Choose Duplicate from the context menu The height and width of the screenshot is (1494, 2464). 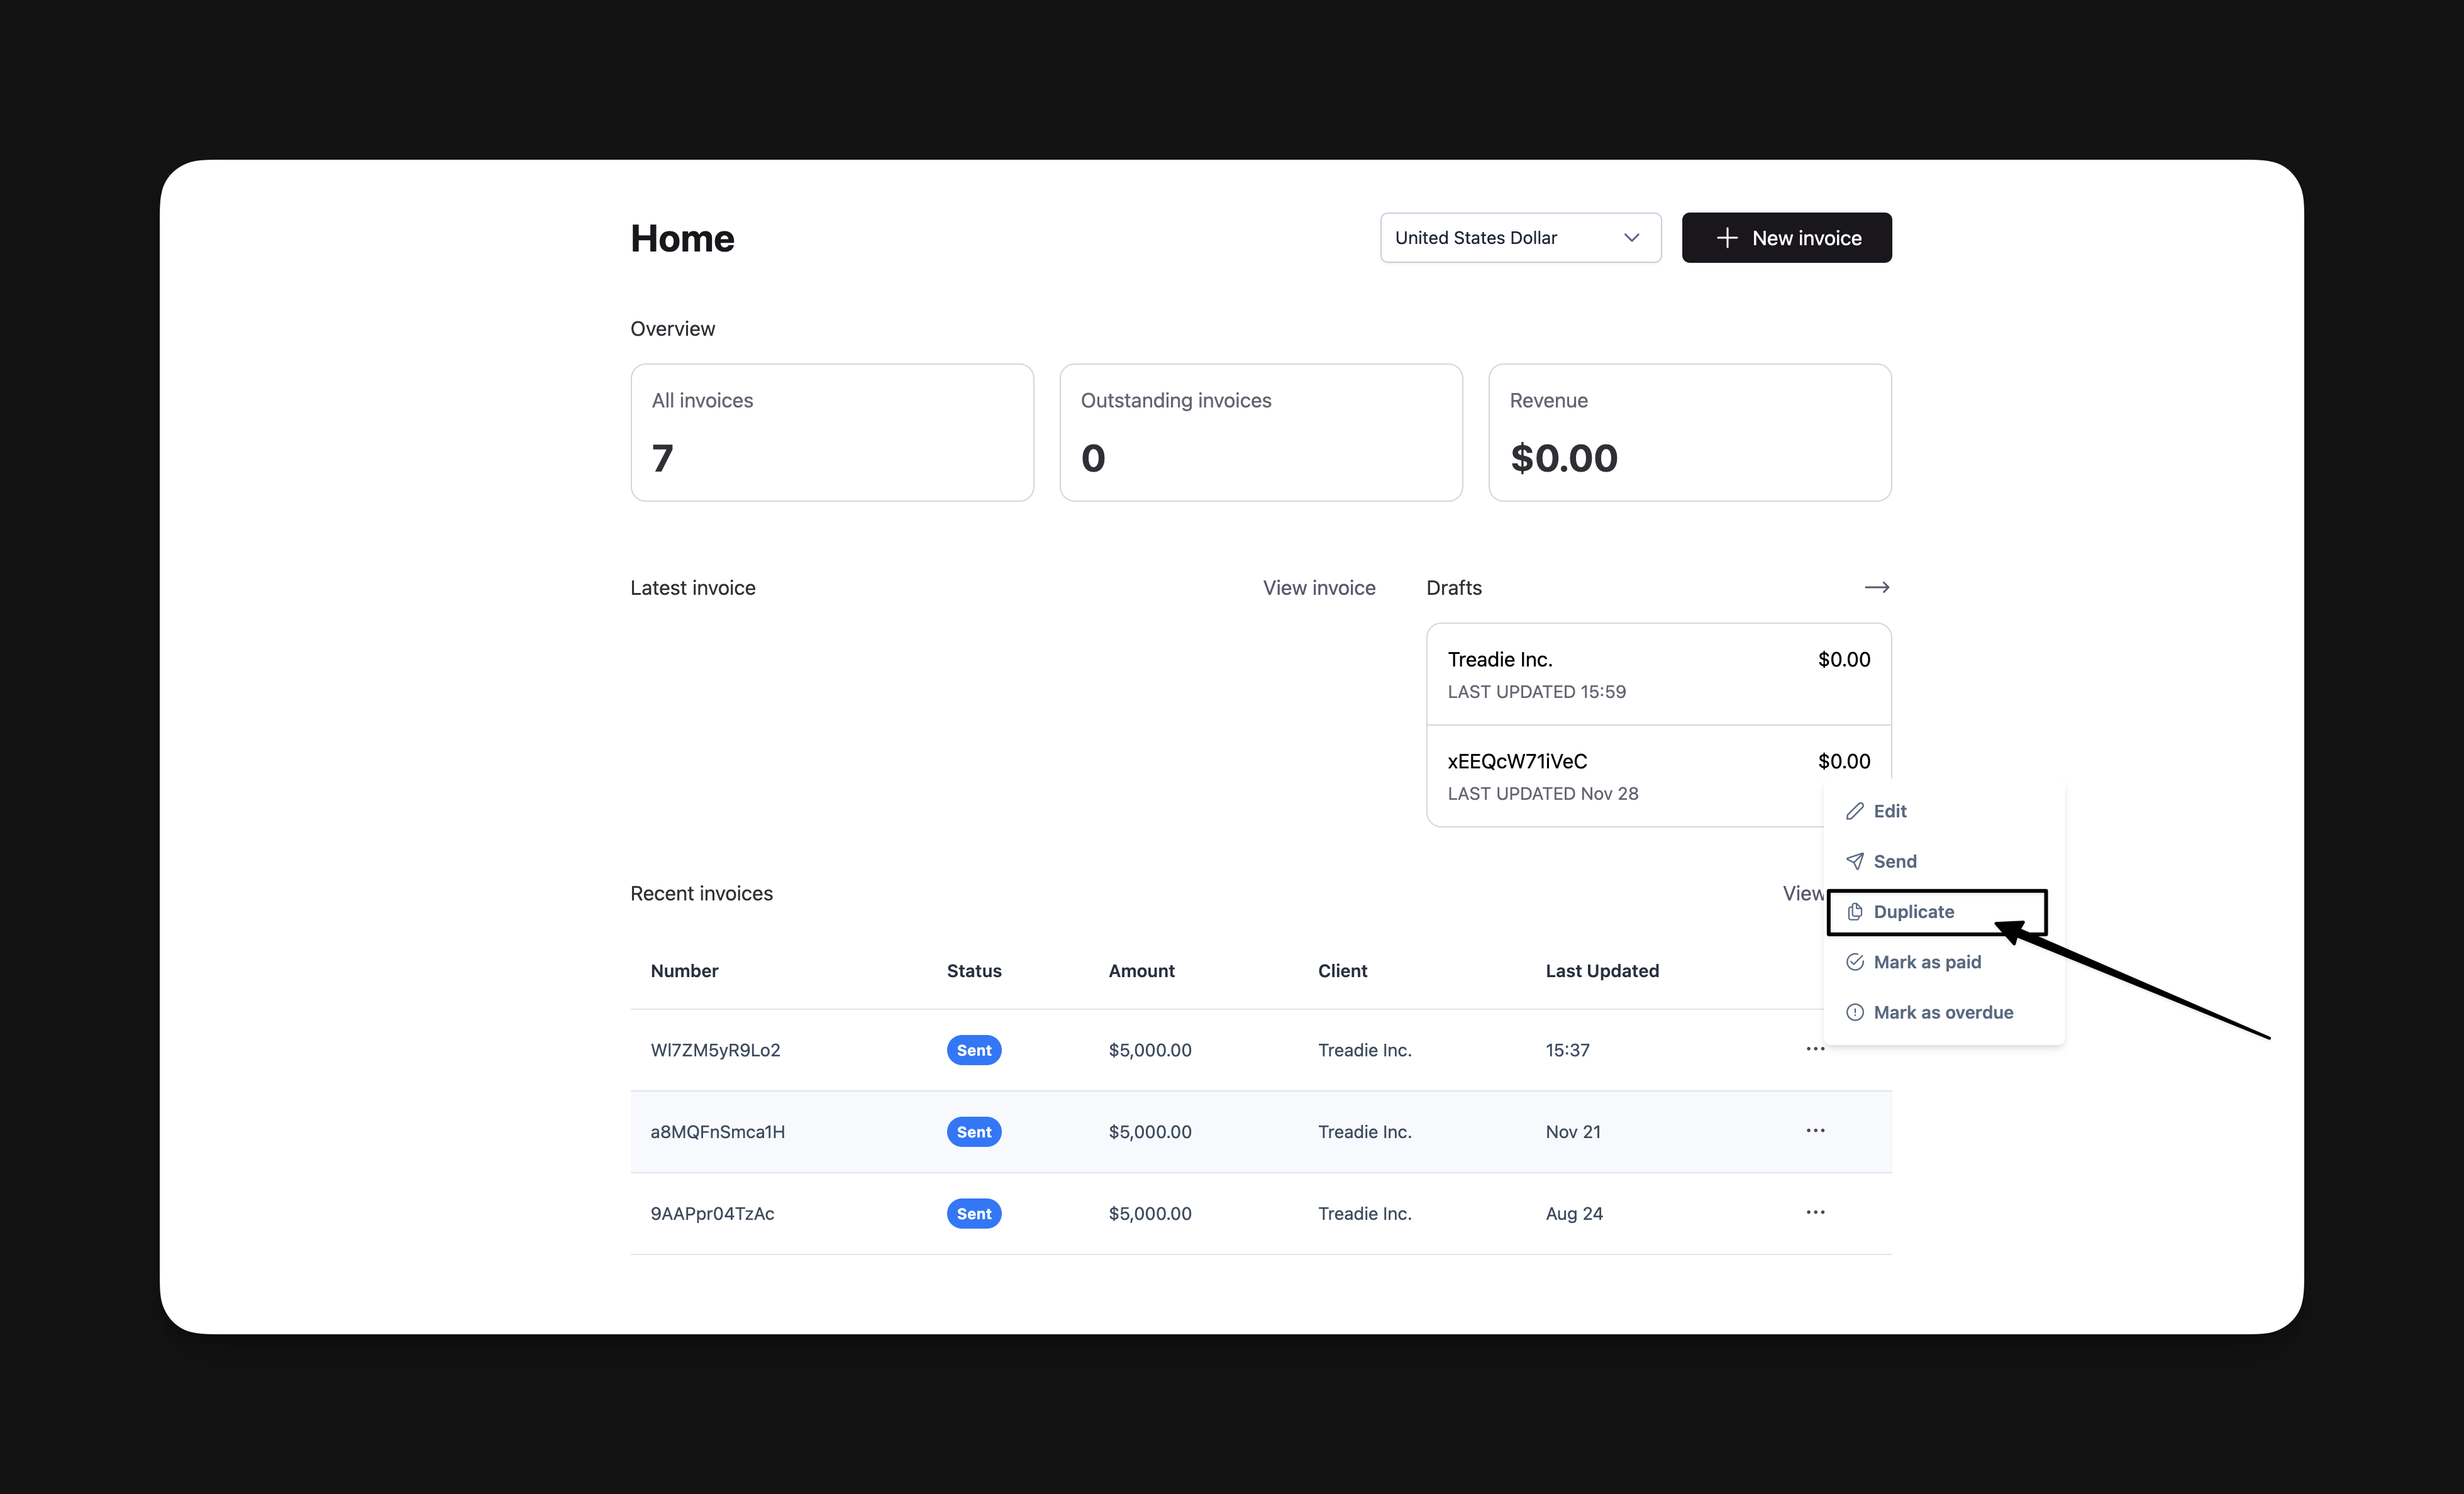[1915, 911]
